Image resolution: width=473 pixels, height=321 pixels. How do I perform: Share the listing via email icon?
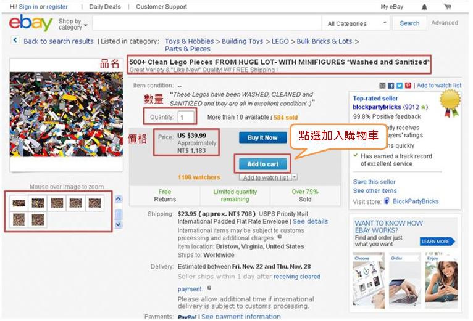[382, 86]
